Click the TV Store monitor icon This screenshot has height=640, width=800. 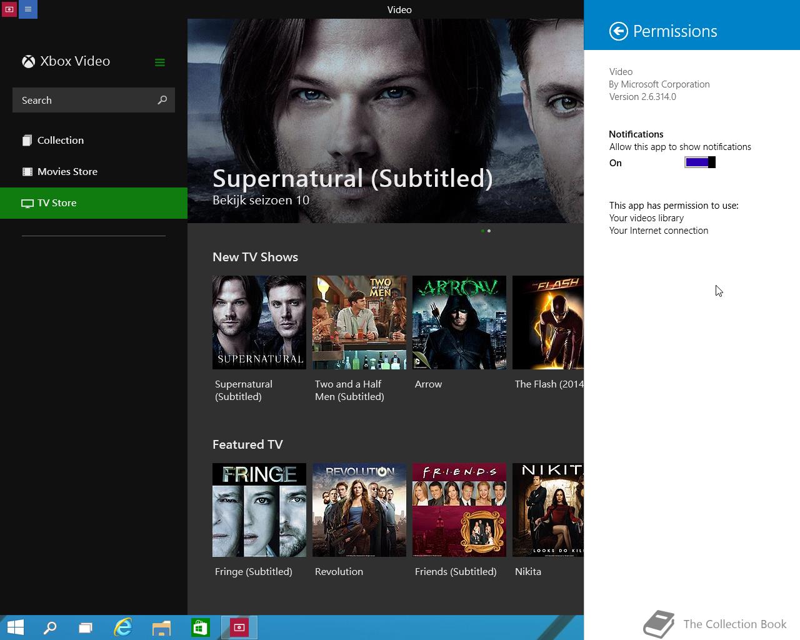(27, 203)
